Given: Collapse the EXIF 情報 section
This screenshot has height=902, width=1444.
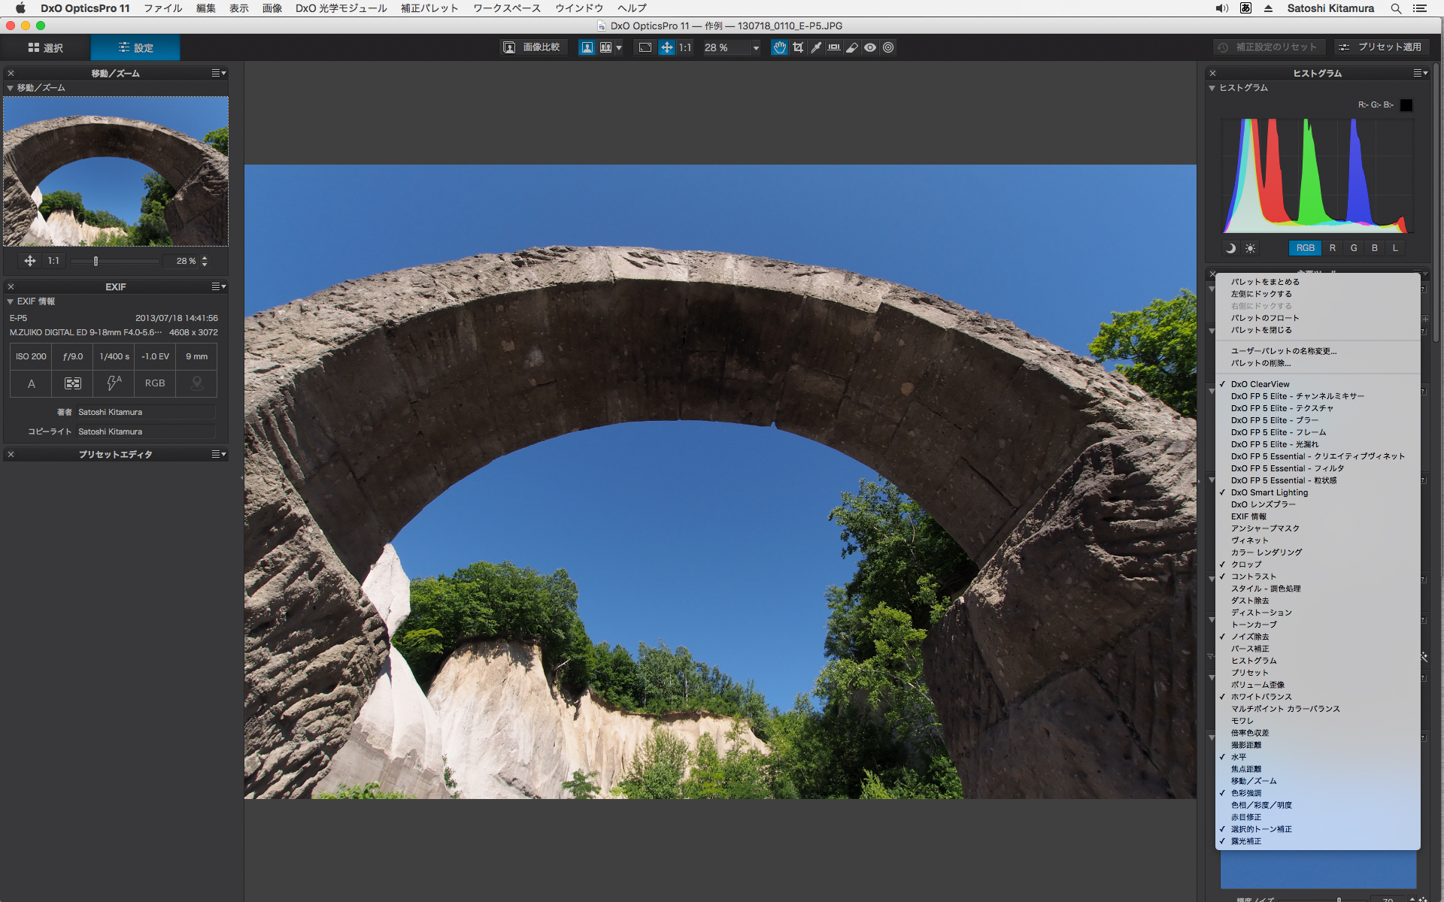Looking at the screenshot, I should coord(11,301).
